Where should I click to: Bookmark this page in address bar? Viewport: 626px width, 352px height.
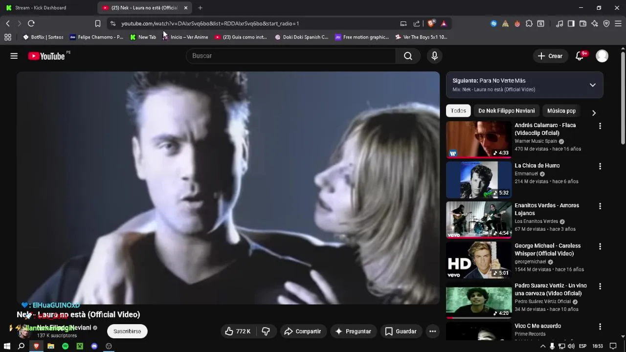(x=97, y=23)
